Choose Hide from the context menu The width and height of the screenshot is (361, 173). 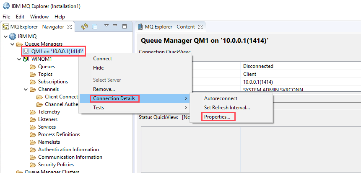[x=98, y=68]
